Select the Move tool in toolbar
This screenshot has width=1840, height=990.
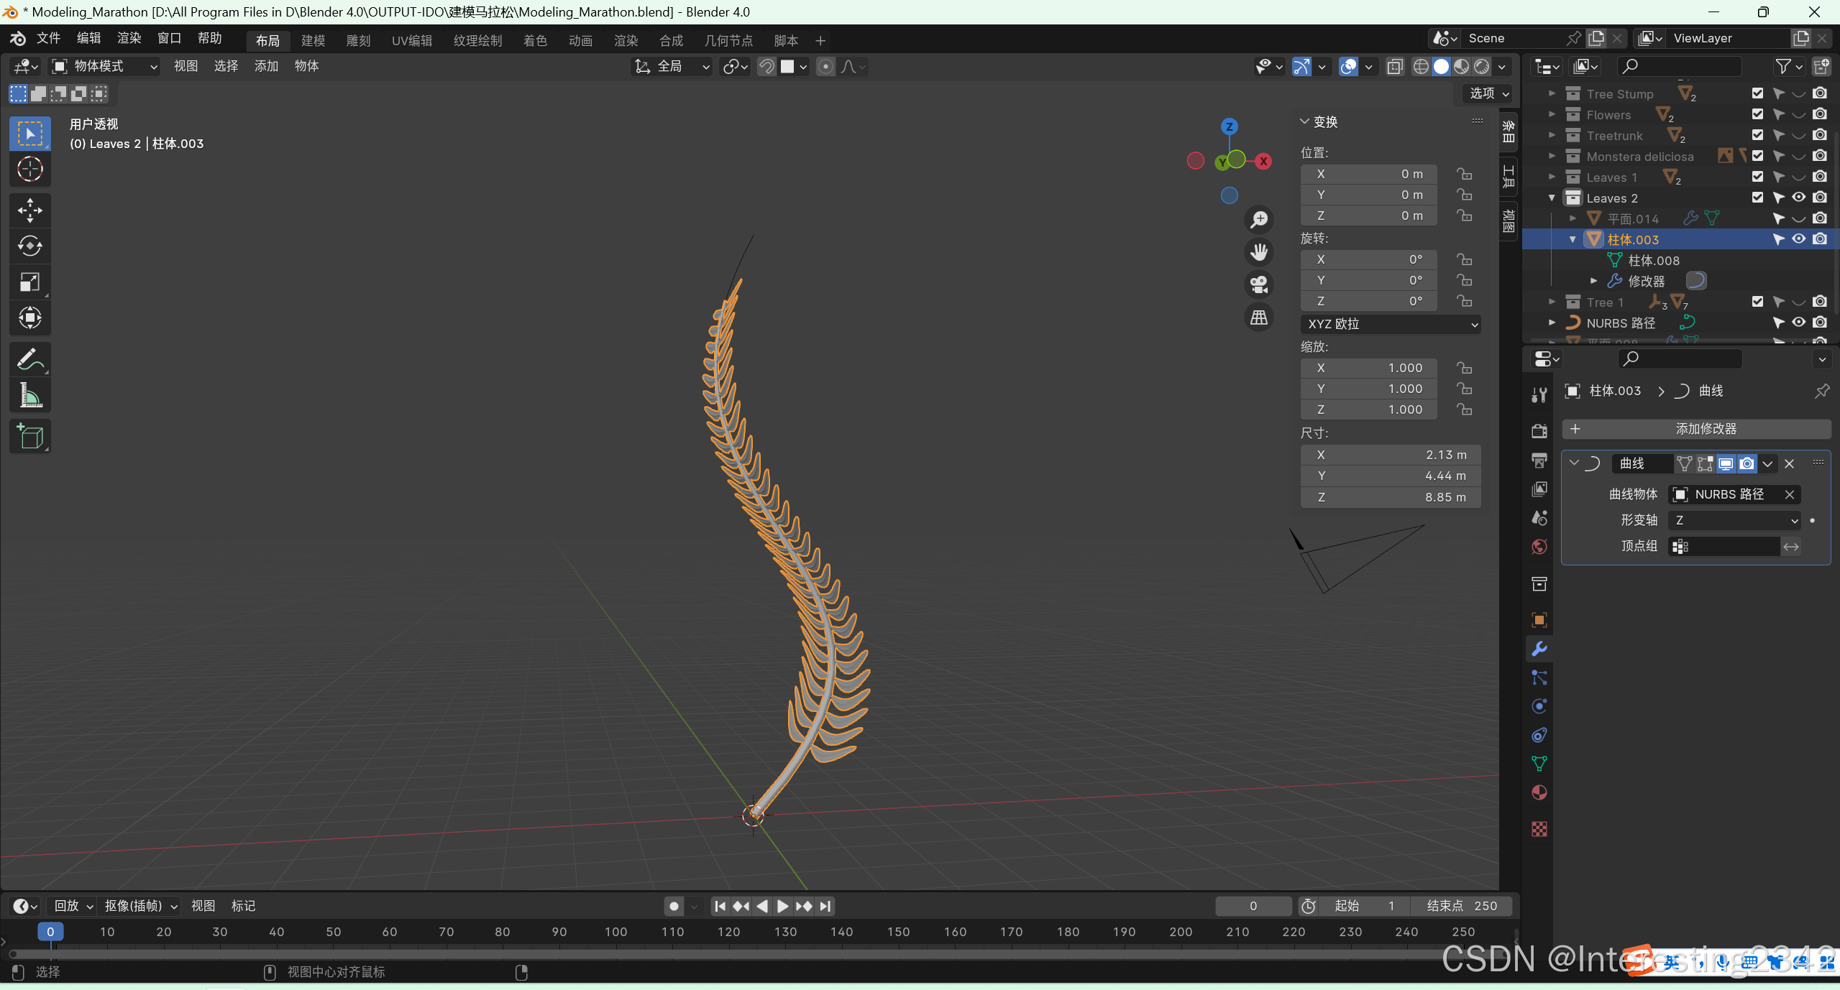pyautogui.click(x=29, y=211)
